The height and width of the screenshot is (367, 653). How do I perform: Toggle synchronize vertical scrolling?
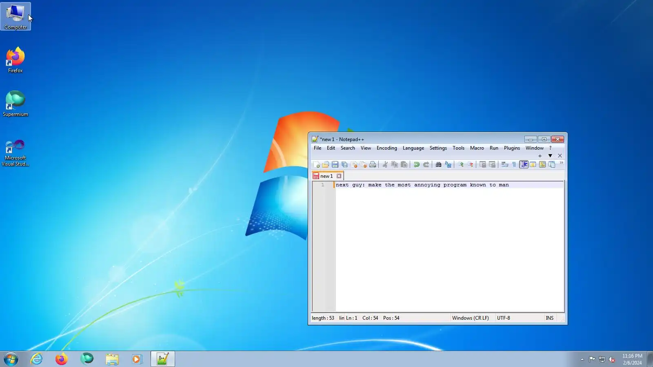[482, 165]
